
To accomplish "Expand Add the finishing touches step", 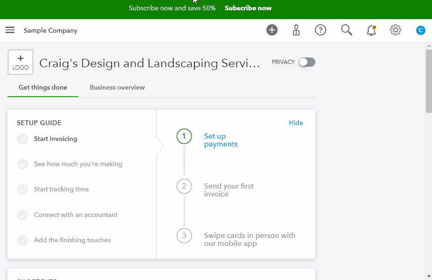I will click(x=72, y=240).
